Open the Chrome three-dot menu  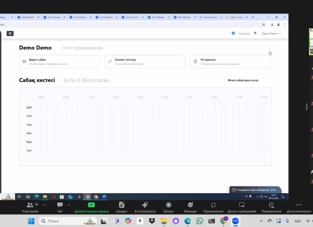285,25
